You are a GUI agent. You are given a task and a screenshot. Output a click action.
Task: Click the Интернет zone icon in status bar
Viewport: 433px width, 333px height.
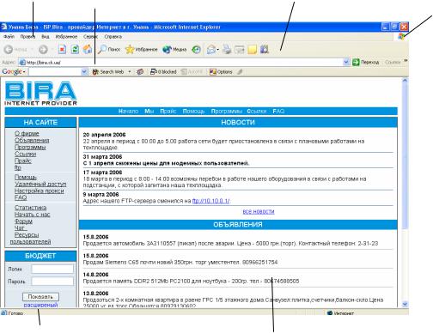click(x=330, y=313)
